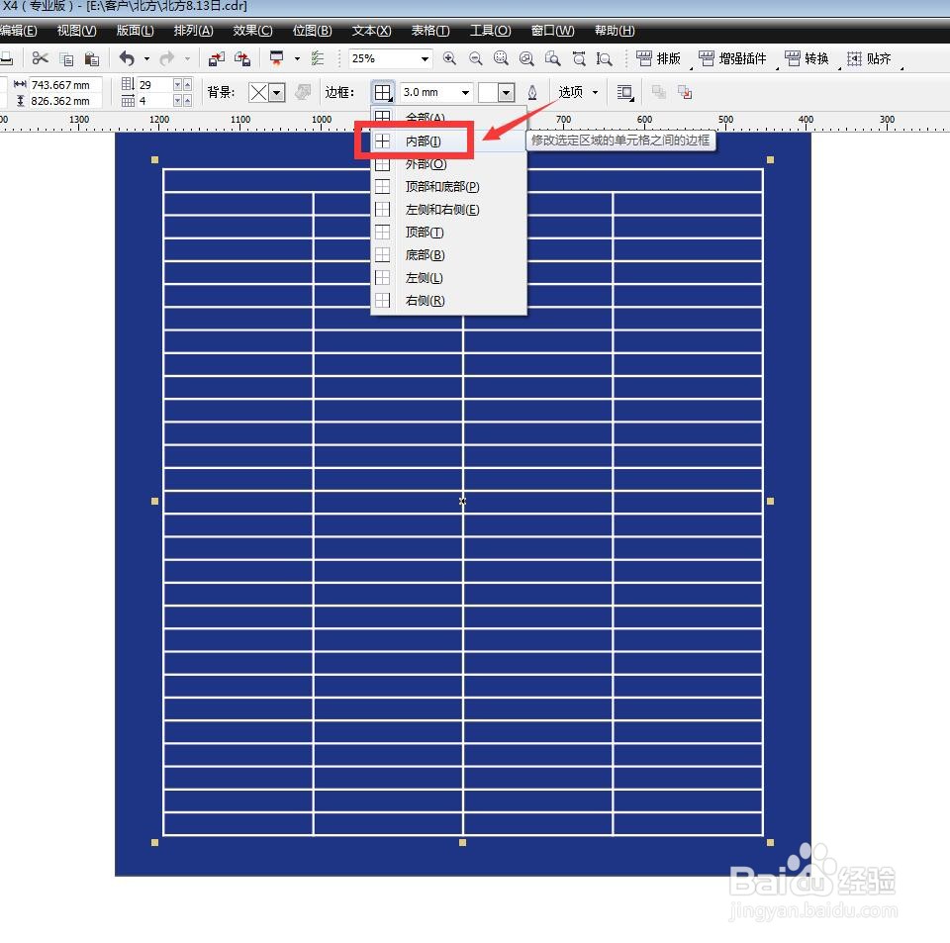Select the 底部(B) border option

(x=448, y=255)
